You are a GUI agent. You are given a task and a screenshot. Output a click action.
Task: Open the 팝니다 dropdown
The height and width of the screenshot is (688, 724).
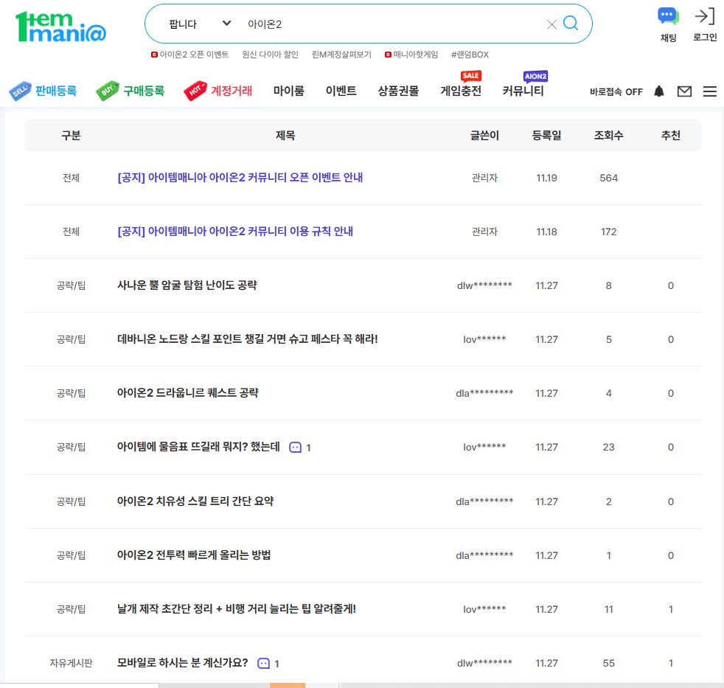[x=200, y=24]
